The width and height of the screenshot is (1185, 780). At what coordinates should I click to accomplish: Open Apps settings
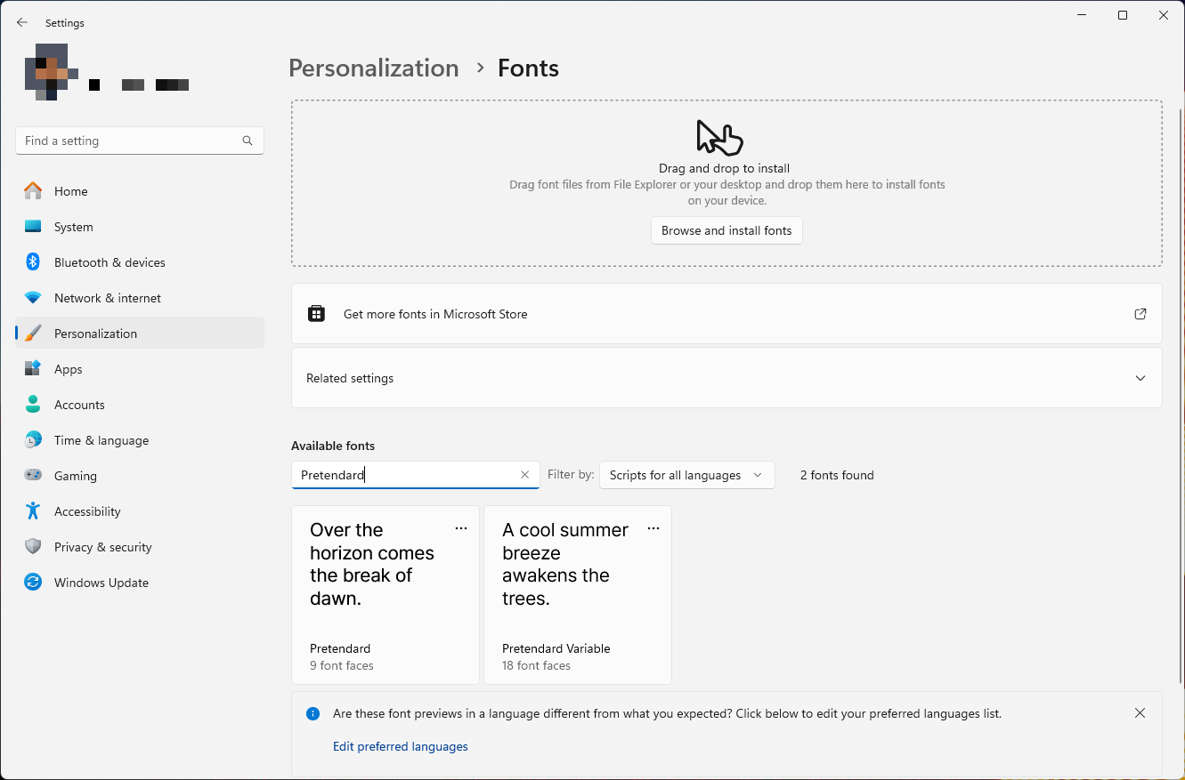point(140,369)
